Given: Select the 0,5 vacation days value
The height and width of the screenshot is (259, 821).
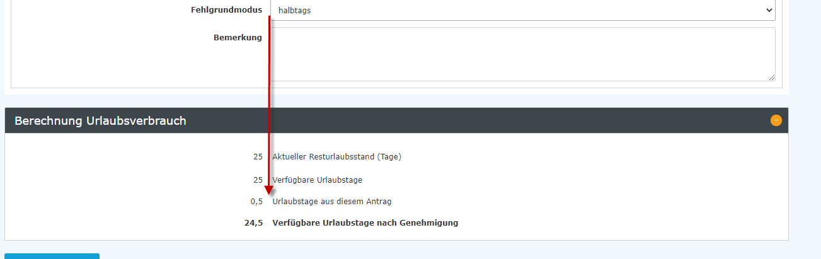Looking at the screenshot, I should coord(256,201).
